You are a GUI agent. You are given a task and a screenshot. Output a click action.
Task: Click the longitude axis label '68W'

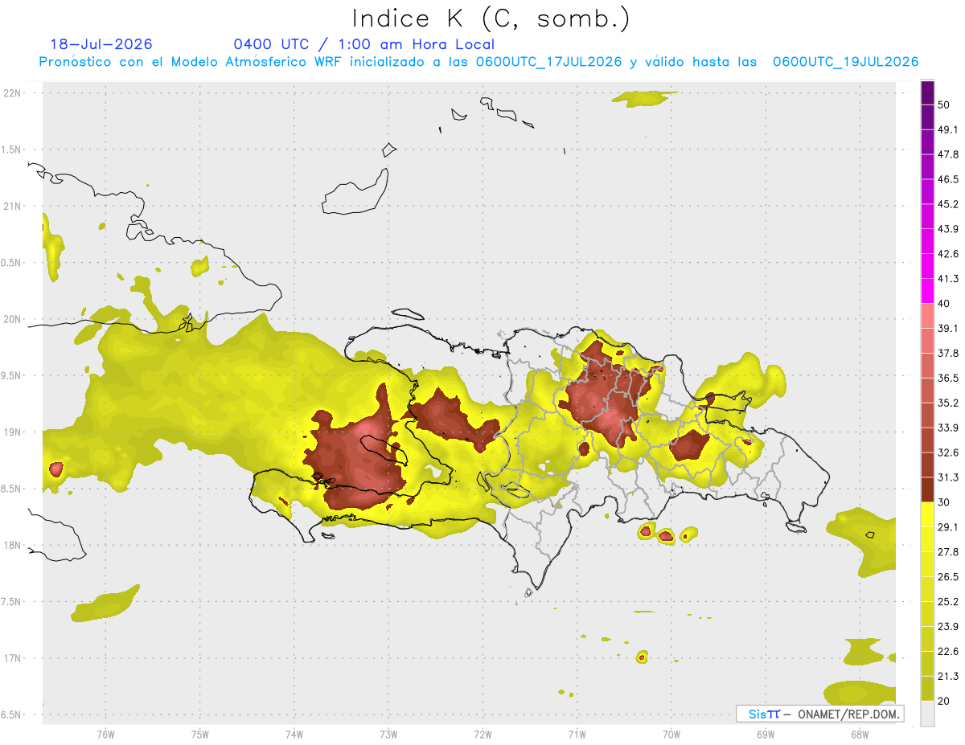tap(859, 734)
